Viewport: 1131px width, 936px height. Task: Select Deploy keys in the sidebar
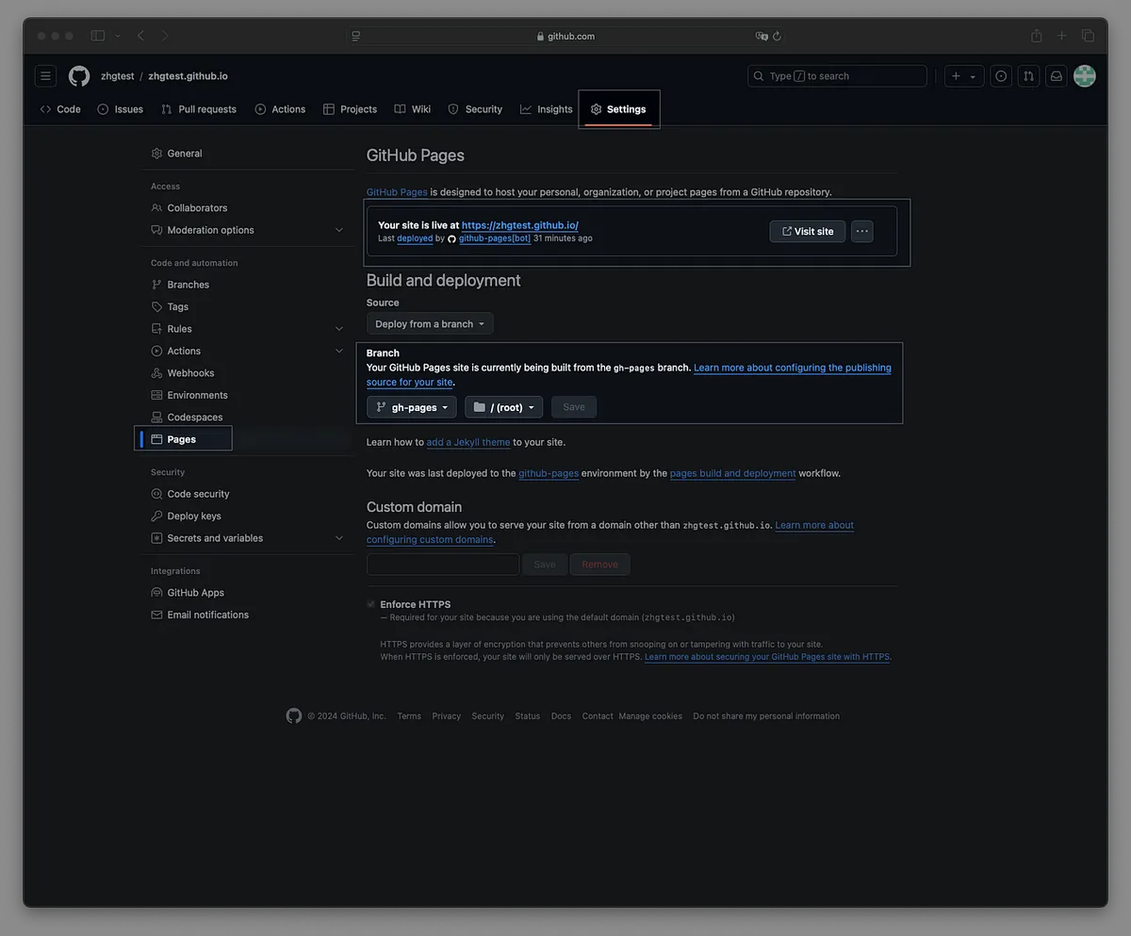[194, 517]
